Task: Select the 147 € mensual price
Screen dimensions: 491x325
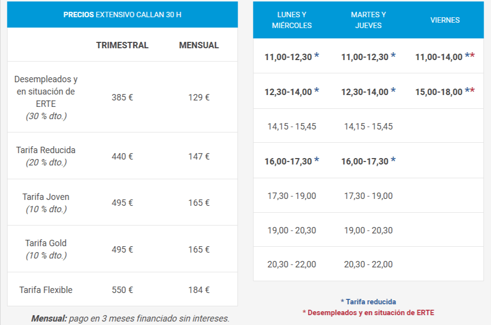Action: [x=199, y=157]
